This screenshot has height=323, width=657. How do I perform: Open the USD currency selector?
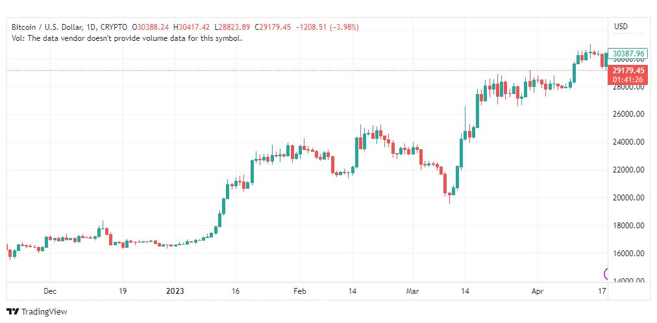pos(621,27)
